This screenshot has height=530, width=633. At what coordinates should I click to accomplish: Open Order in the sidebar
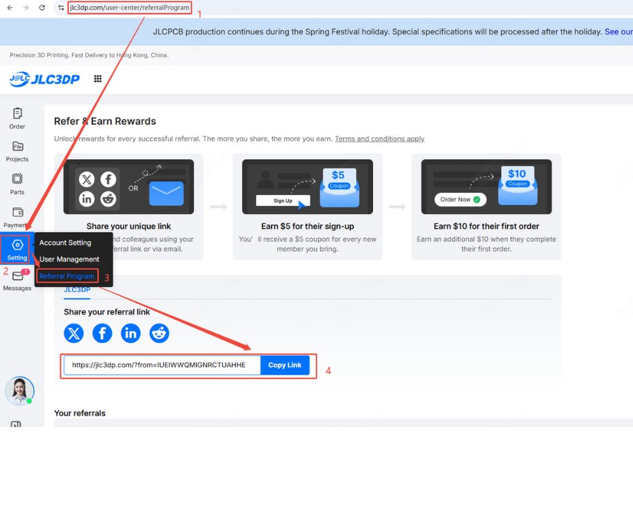(x=17, y=118)
